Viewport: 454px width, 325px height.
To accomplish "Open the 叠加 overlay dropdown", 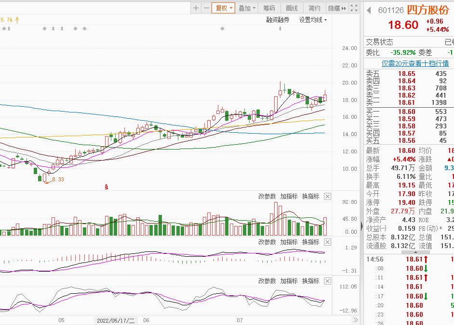I will 247,8.
